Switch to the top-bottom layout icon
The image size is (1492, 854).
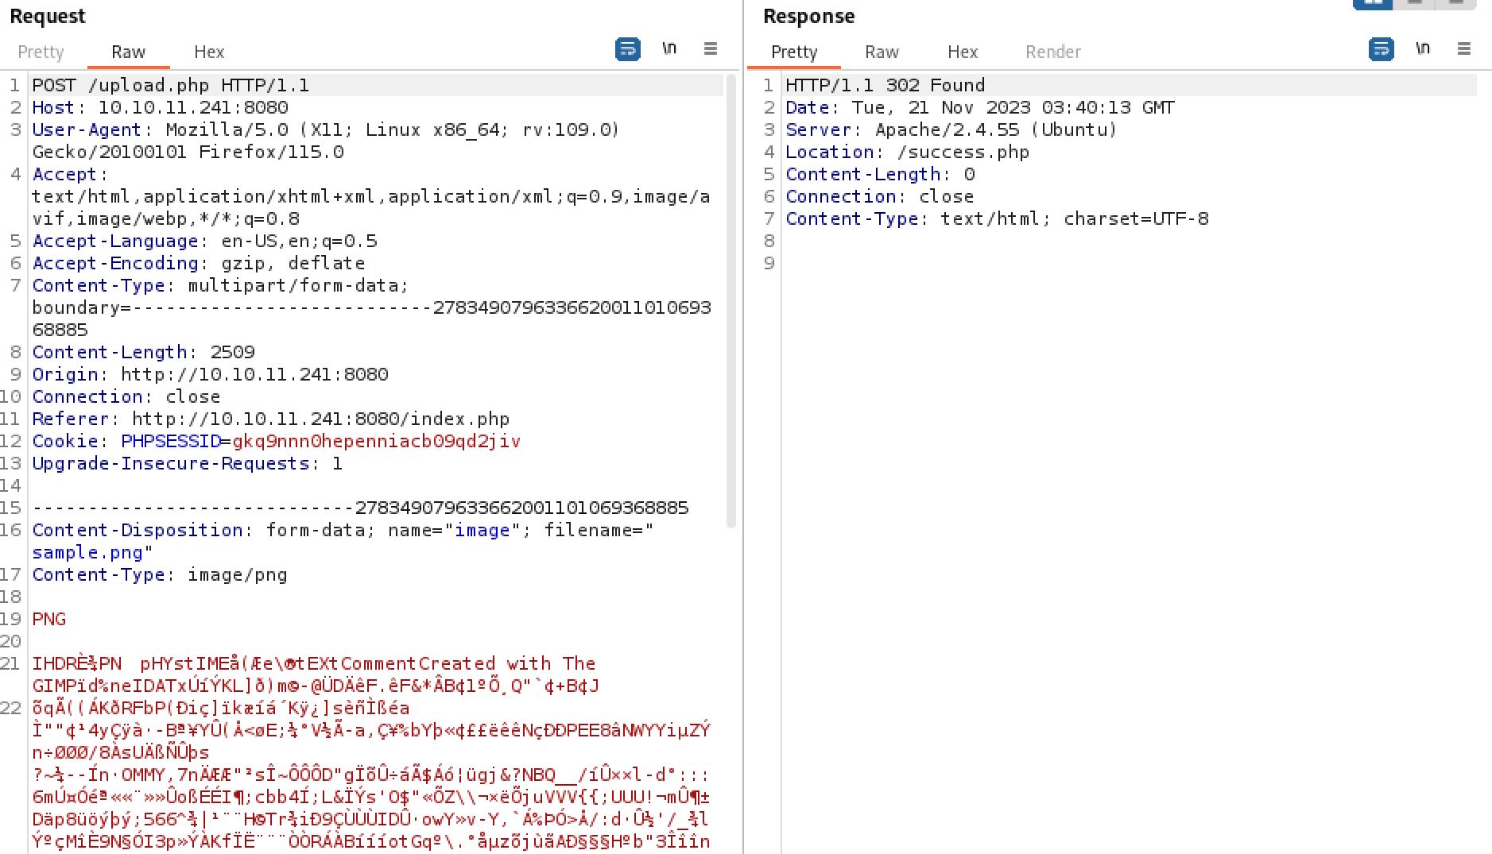(1415, 3)
